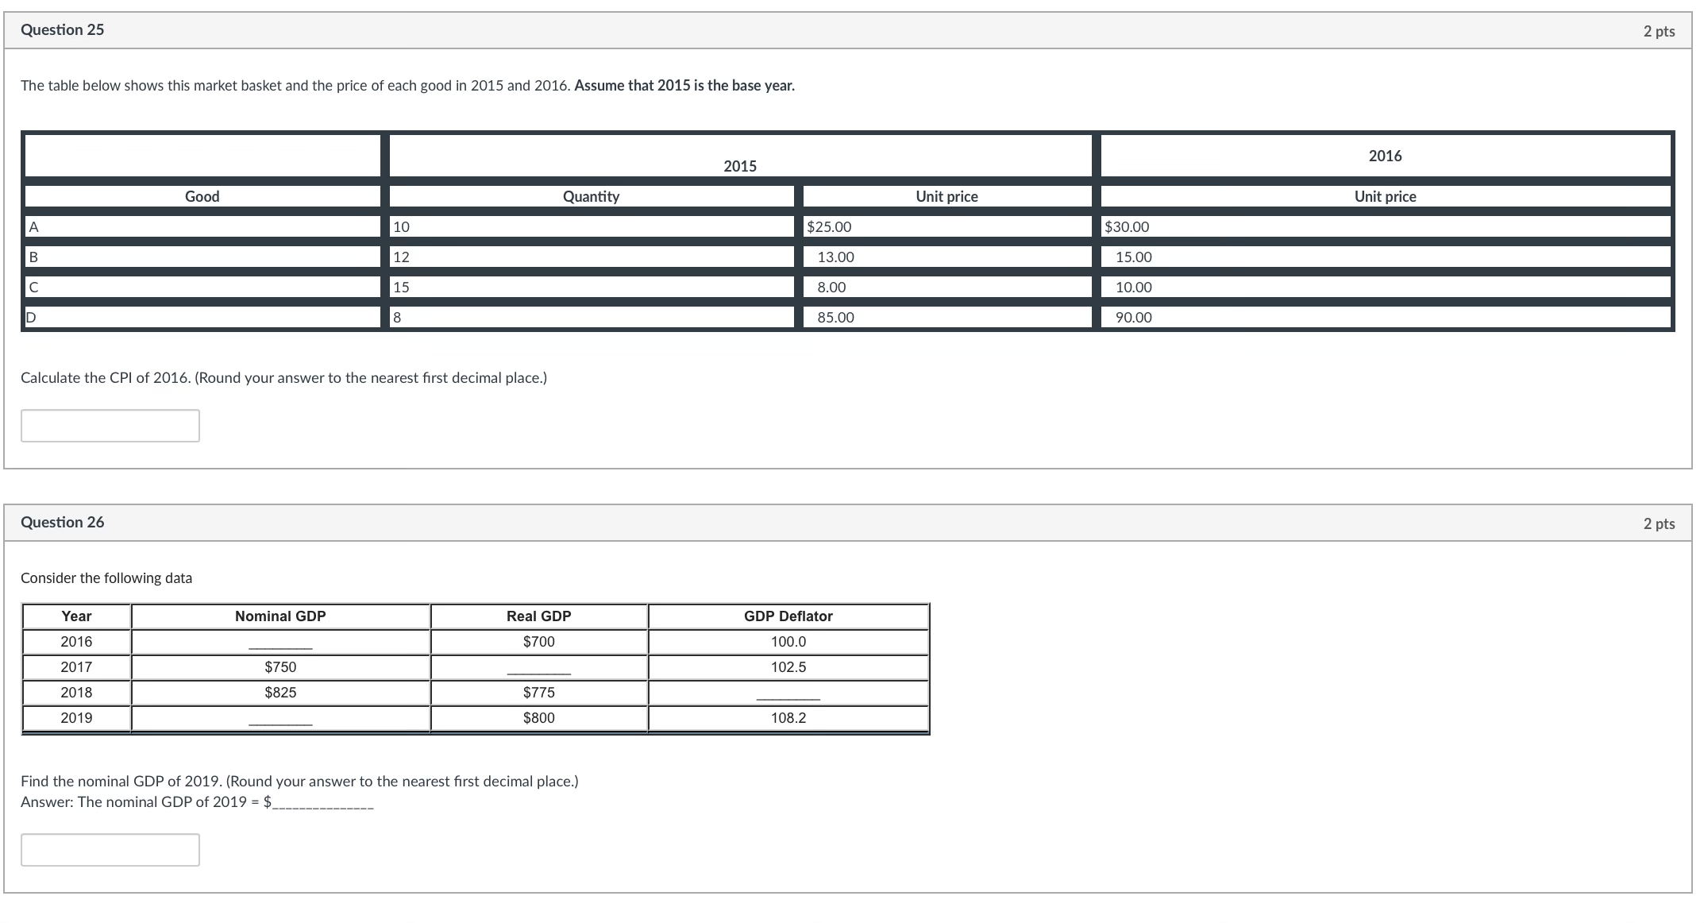Click the Good column header cell
The image size is (1704, 923).
[202, 196]
